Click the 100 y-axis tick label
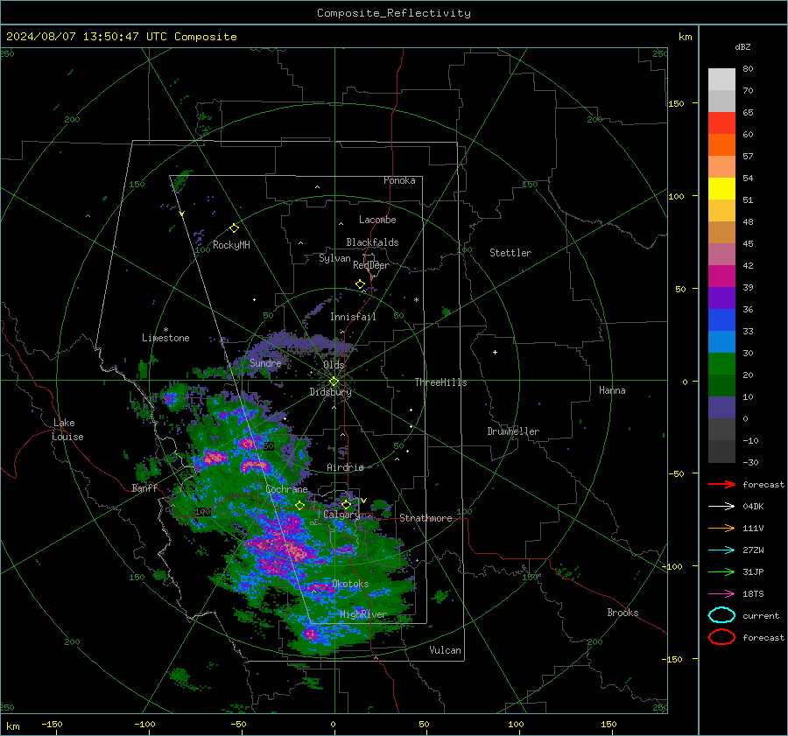The image size is (788, 736). pyautogui.click(x=677, y=196)
